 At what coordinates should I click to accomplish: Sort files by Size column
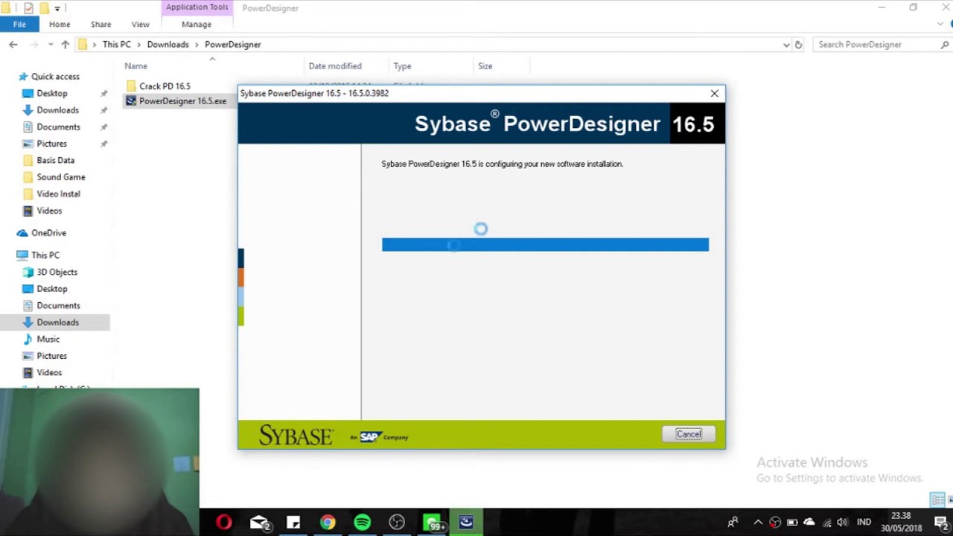(x=485, y=66)
